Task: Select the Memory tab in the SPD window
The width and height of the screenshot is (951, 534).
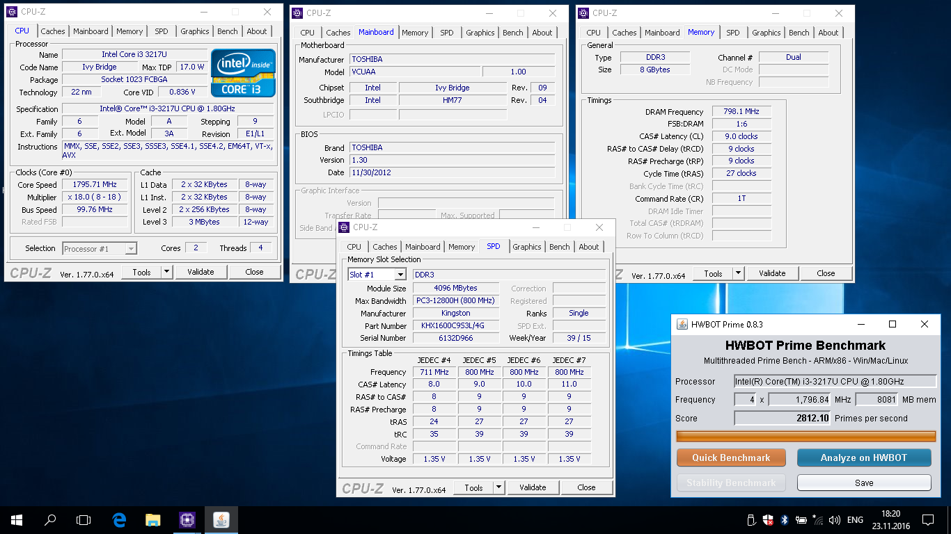Action: (x=462, y=247)
